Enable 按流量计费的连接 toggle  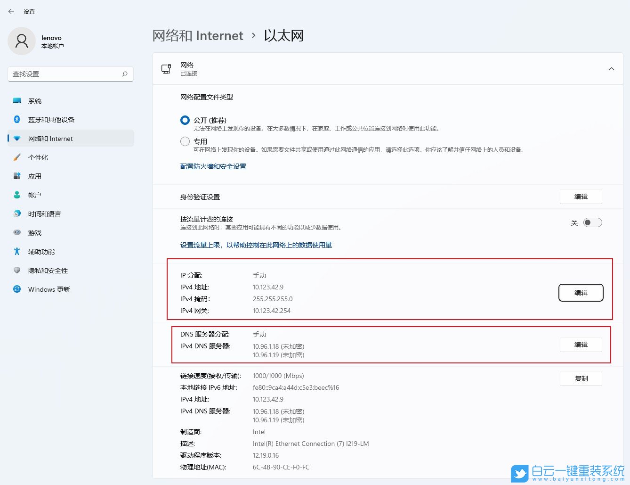tap(592, 222)
